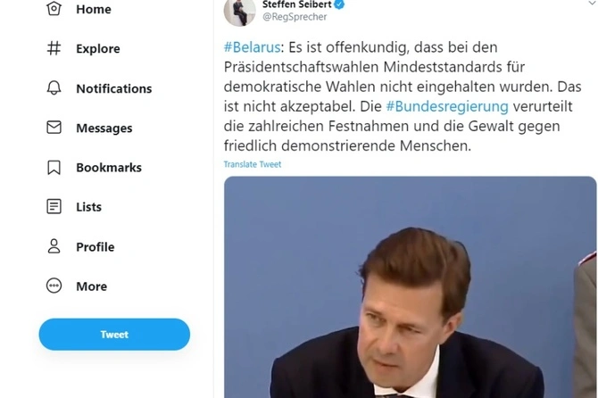
Task: Go to Notifications menu label
Action: (x=113, y=88)
